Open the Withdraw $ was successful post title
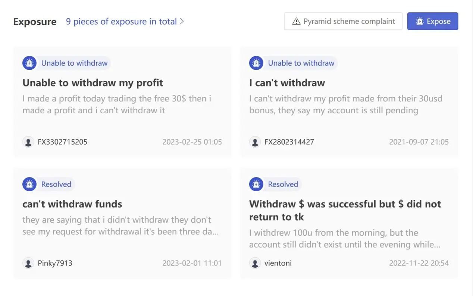This screenshot has height=296, width=473. coord(345,210)
